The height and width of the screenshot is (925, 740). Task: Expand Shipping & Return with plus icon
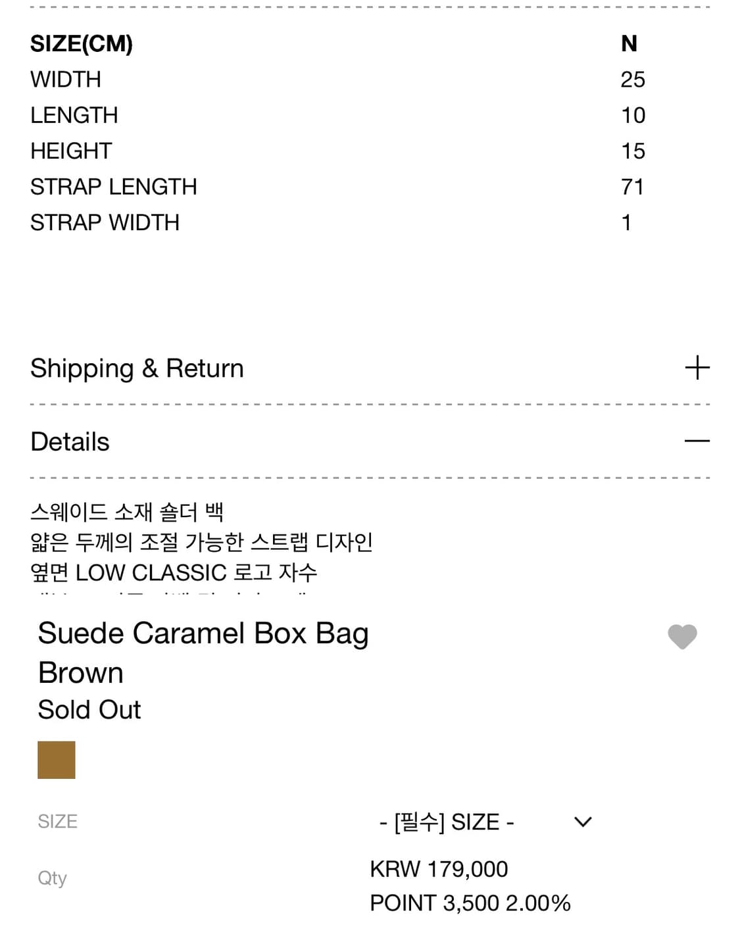[x=697, y=368]
